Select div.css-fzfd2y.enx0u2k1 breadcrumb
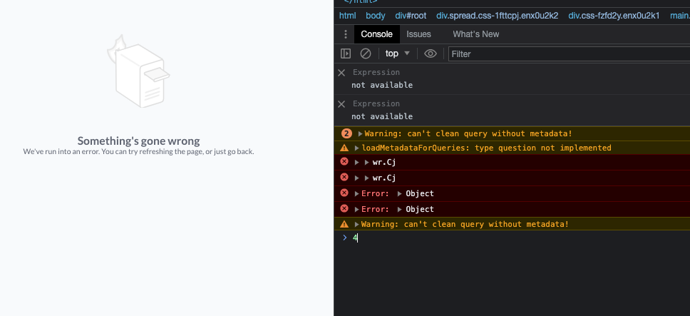Image resolution: width=690 pixels, height=316 pixels. point(614,16)
